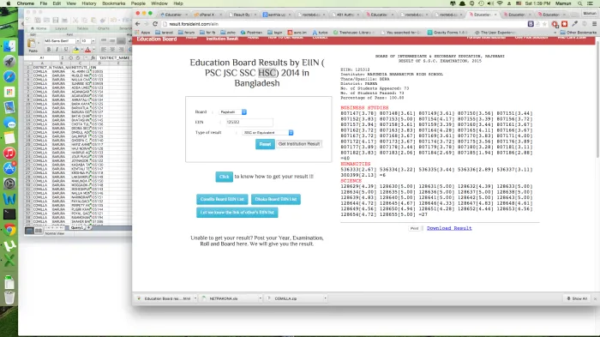Open Excel from the Dock
Screen dimensions: 600x337
pyautogui.click(x=9, y=261)
